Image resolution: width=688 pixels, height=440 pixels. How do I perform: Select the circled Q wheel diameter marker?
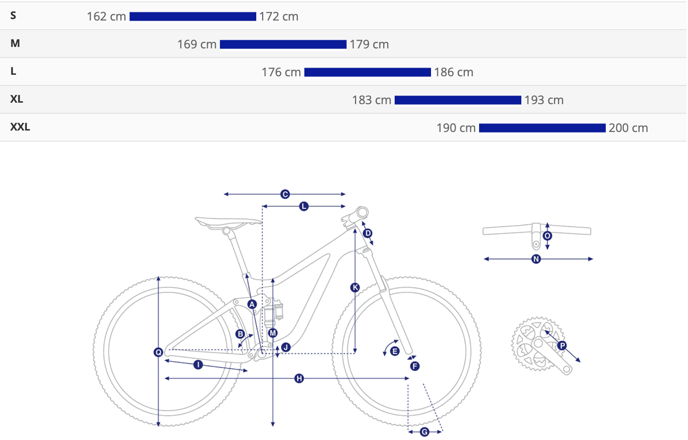158,352
